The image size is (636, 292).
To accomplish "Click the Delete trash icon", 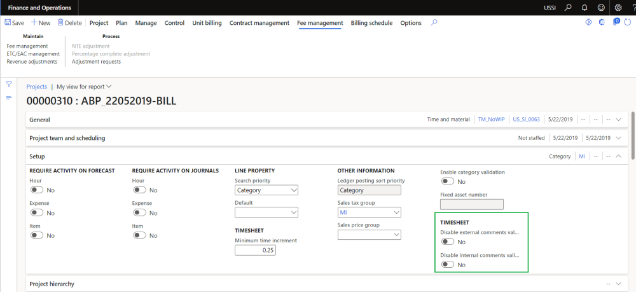I will pyautogui.click(x=61, y=23).
